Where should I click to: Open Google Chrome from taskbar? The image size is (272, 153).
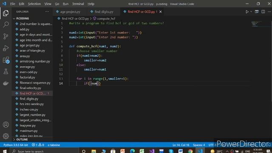(190, 151)
